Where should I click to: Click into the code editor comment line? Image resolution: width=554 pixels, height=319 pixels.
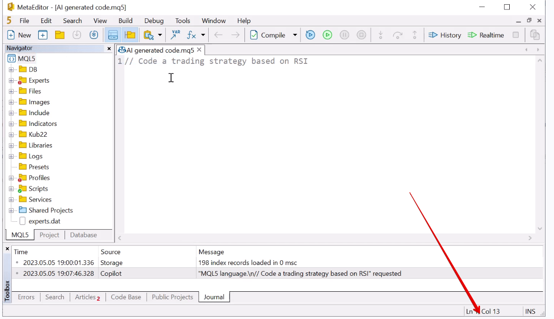[216, 62]
